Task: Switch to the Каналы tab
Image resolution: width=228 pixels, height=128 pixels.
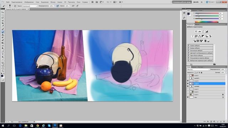Action: click(194, 67)
